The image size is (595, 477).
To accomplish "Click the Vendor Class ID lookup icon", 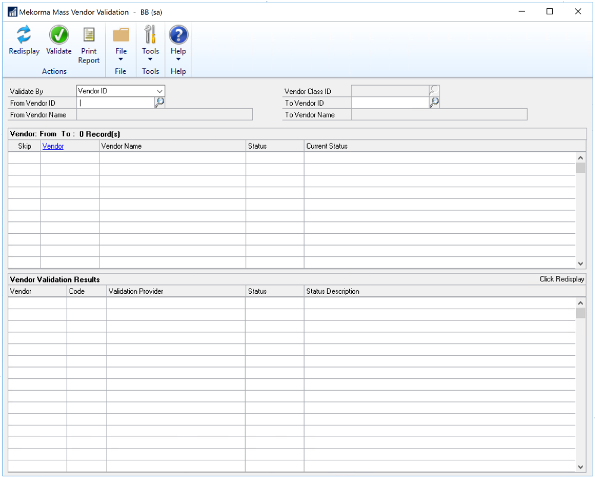I will click(x=434, y=90).
